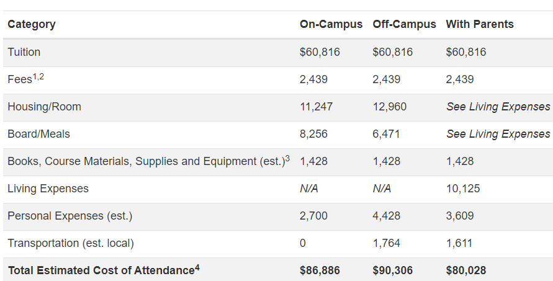The height and width of the screenshot is (281, 553).
Task: Select the "Transportation (est. local)" row label
Action: [x=71, y=243]
